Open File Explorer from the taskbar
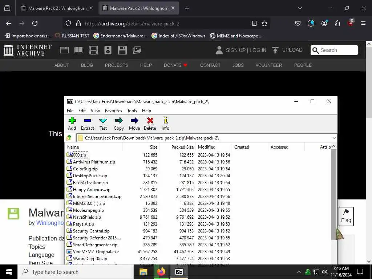 (x=143, y=272)
